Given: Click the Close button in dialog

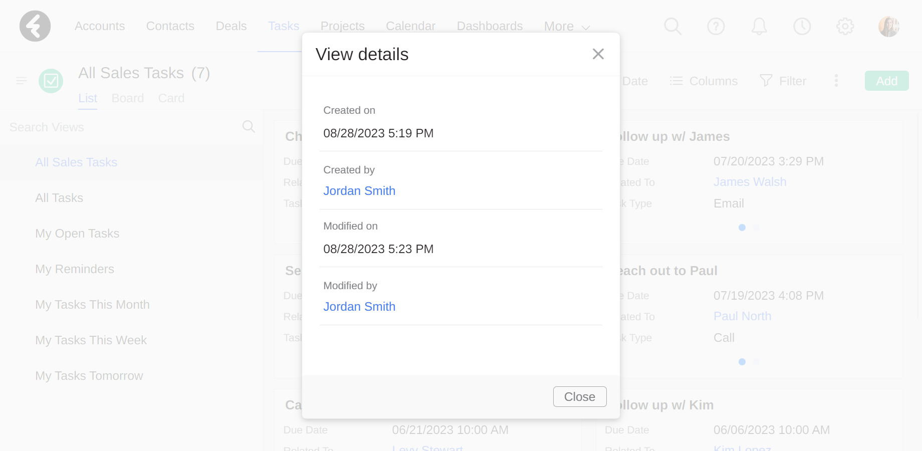Looking at the screenshot, I should pyautogui.click(x=580, y=396).
